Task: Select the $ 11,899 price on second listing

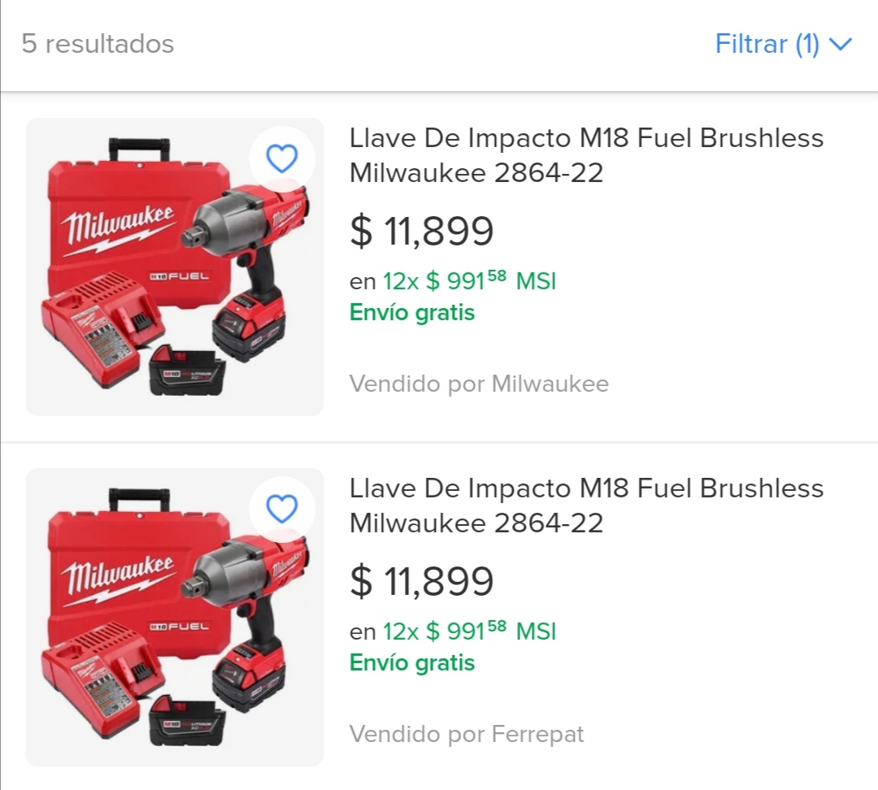Action: click(x=422, y=580)
